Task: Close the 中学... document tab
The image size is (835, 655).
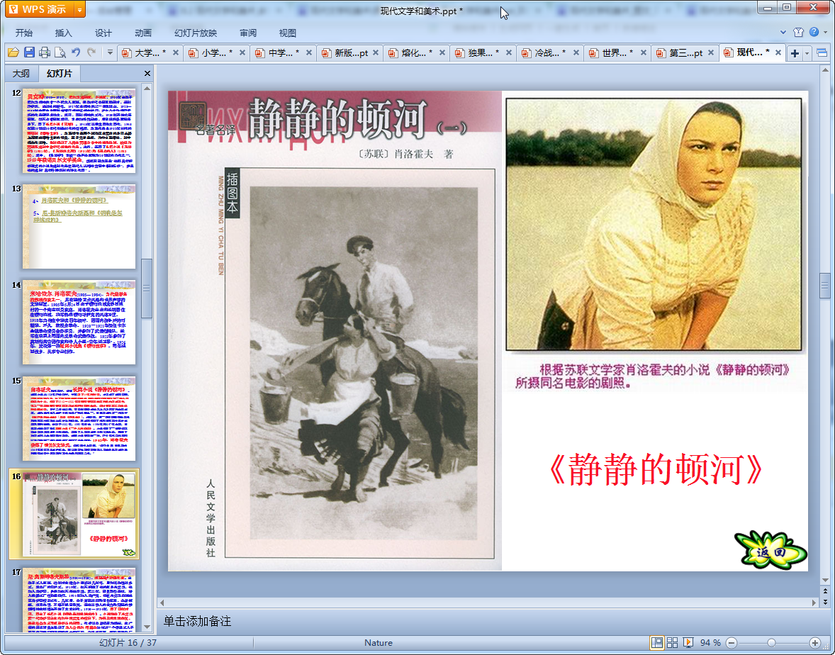Action: click(x=309, y=52)
